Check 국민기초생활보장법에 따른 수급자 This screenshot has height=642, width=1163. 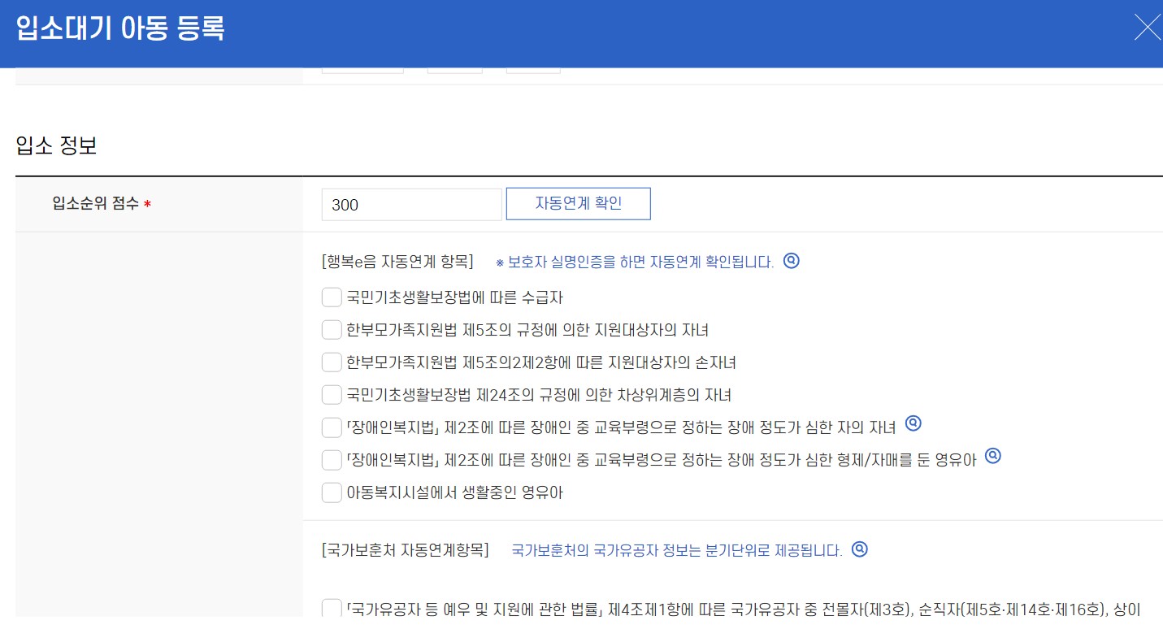pyautogui.click(x=332, y=297)
